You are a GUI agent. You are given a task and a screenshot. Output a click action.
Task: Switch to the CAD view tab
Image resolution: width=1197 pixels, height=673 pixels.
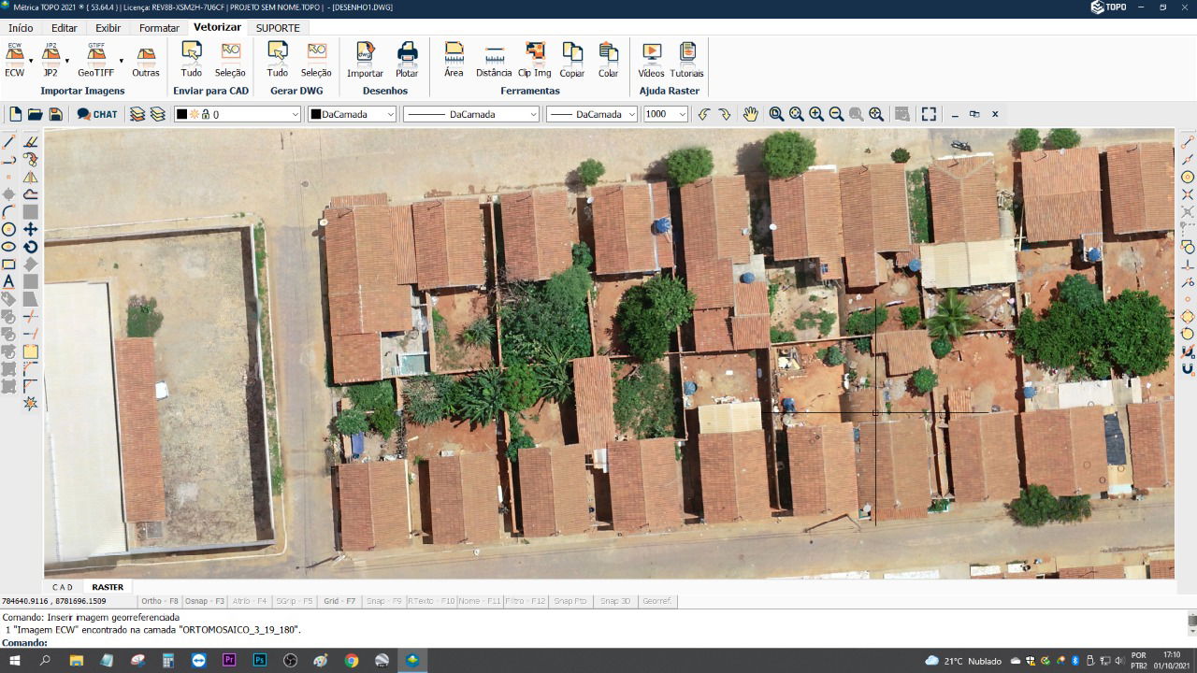tap(63, 587)
